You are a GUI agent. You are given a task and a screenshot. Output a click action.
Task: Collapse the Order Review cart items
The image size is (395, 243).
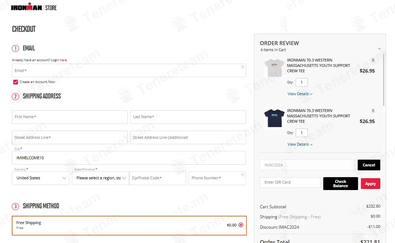(379, 49)
